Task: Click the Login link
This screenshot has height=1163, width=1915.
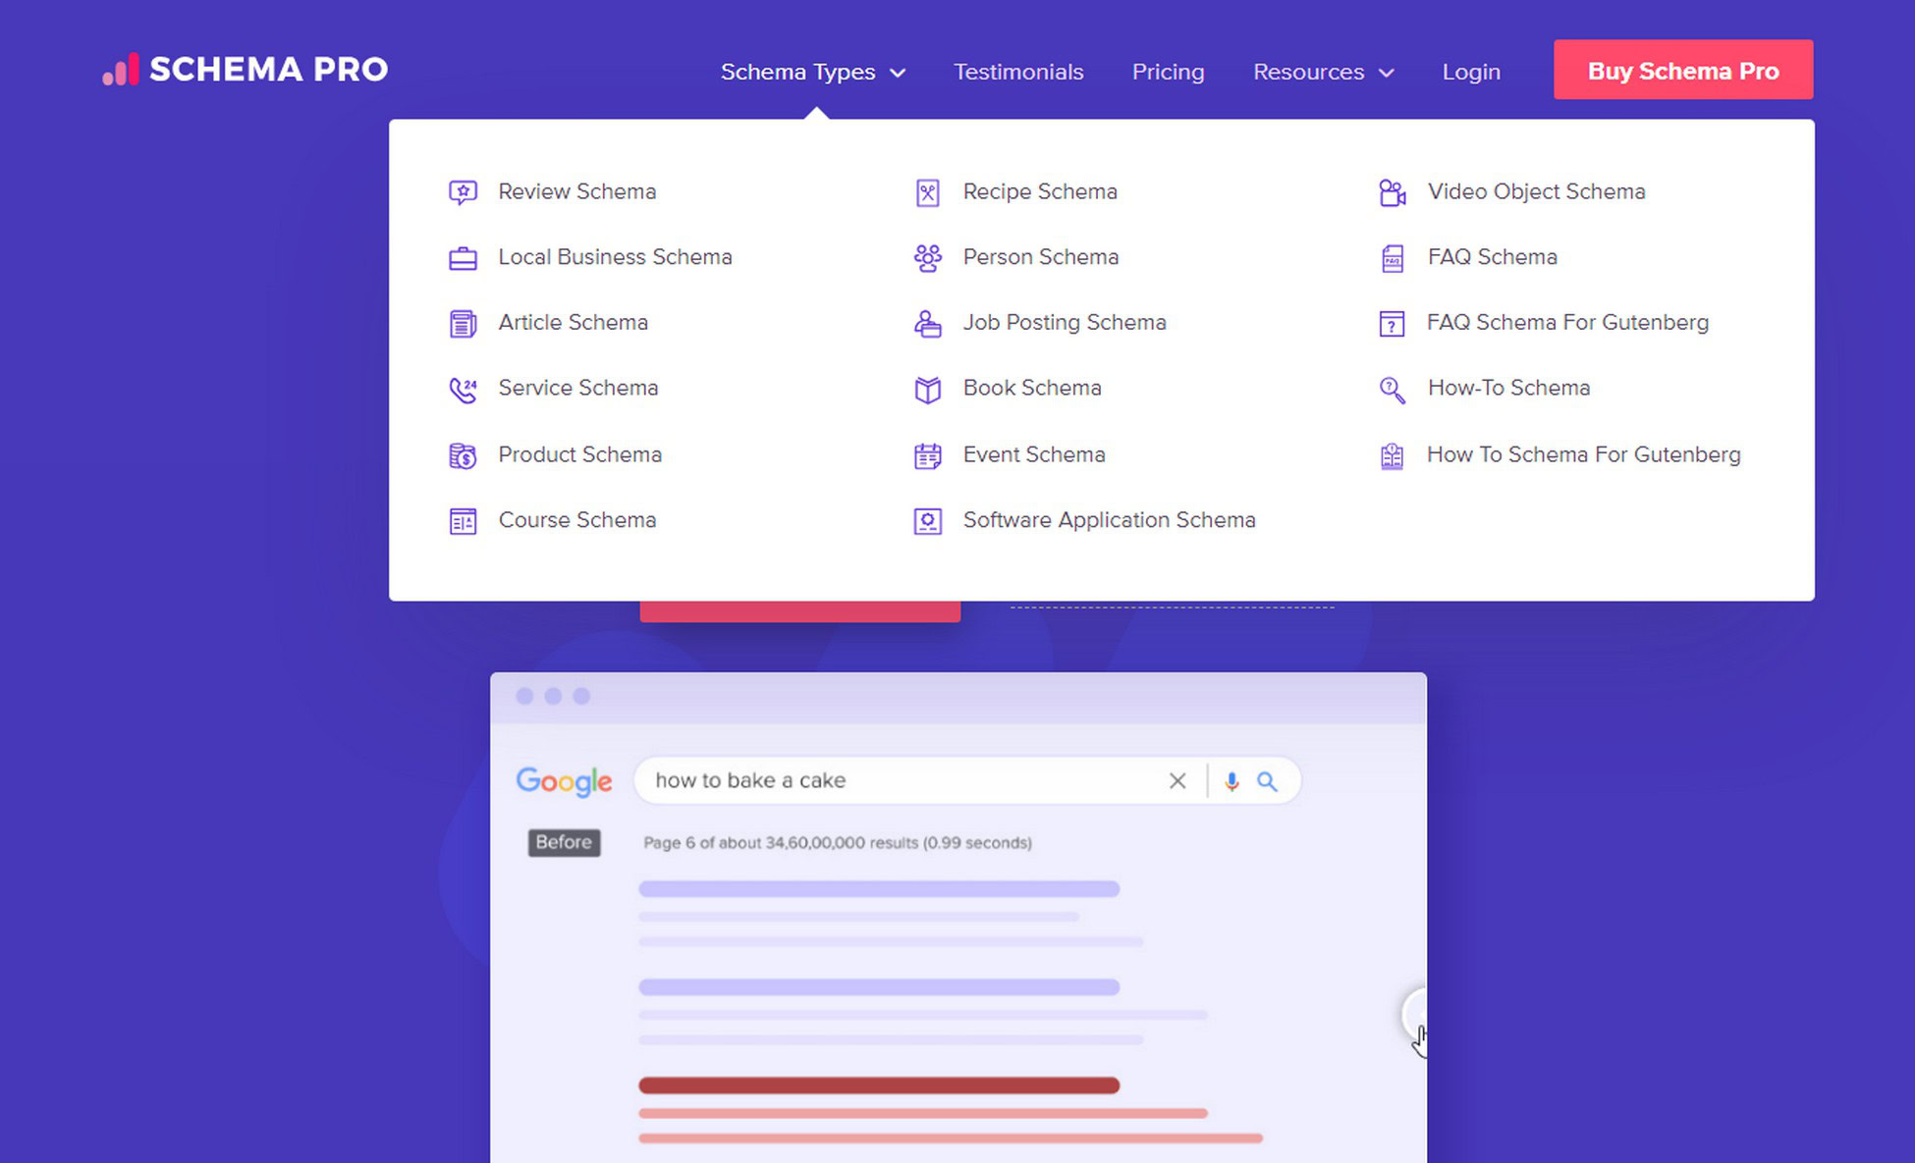Action: point(1469,71)
